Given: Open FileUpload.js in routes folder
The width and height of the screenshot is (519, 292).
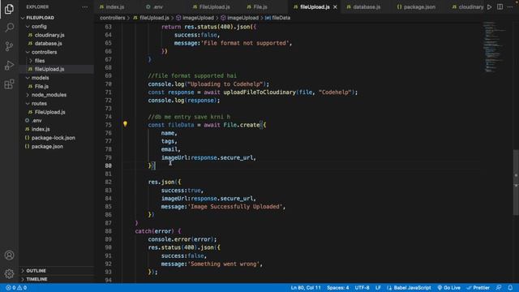Looking at the screenshot, I should (49, 112).
